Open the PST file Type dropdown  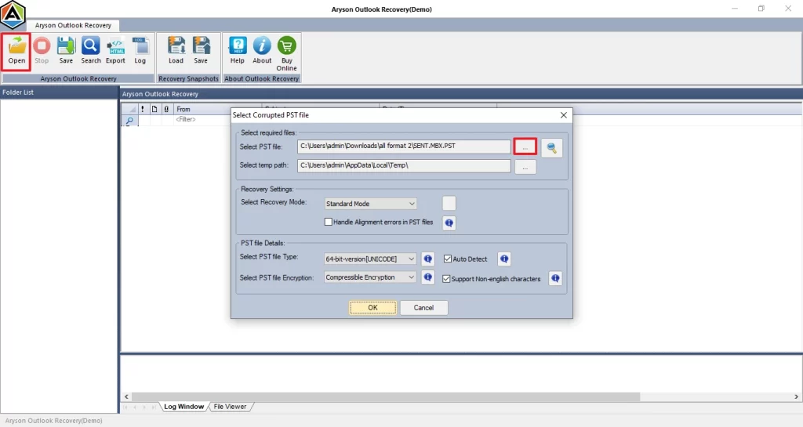click(370, 259)
